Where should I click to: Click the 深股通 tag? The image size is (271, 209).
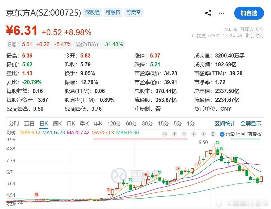[x=92, y=12]
